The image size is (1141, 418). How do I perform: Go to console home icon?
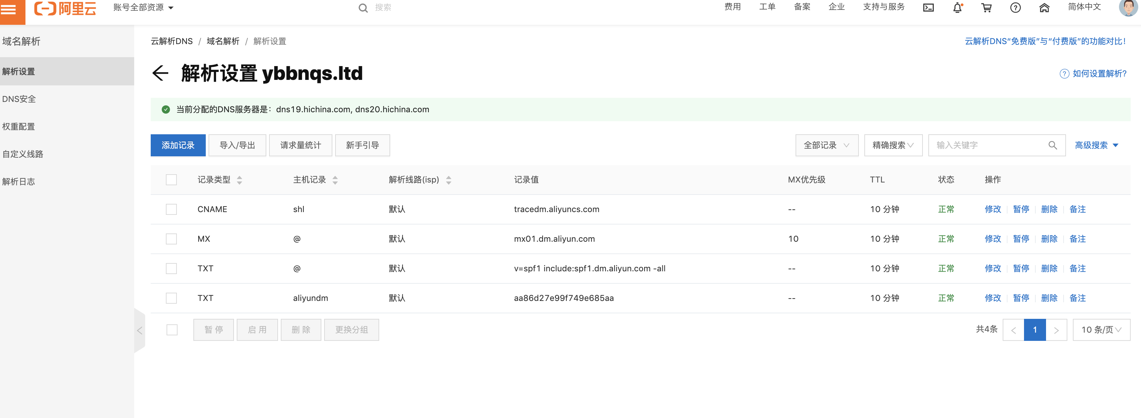click(x=1044, y=8)
